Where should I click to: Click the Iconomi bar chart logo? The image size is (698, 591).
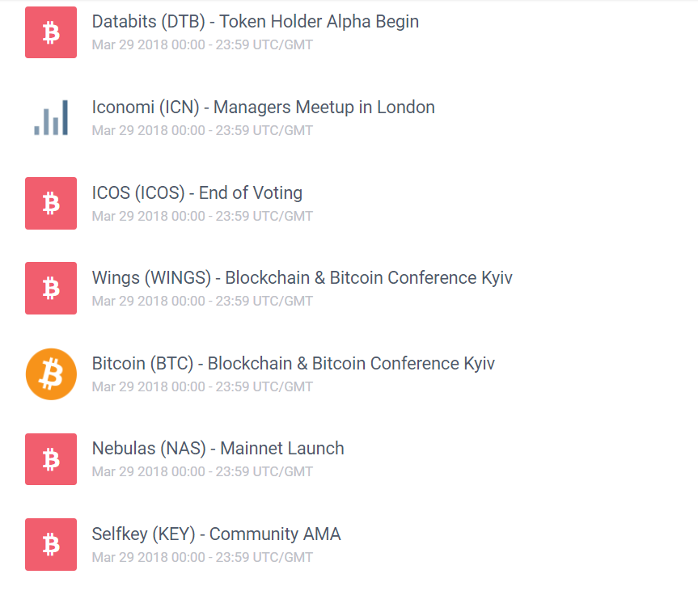tap(51, 118)
